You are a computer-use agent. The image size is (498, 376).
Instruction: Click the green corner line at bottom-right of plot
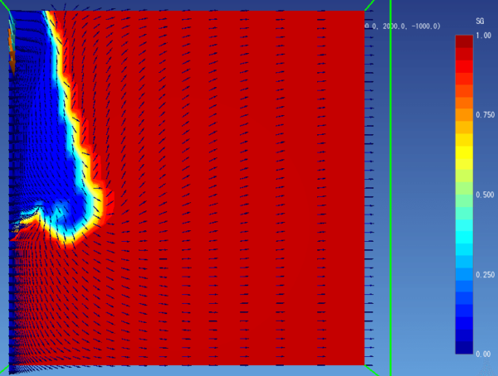370,369
